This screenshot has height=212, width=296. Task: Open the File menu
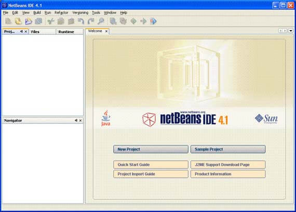6,12
